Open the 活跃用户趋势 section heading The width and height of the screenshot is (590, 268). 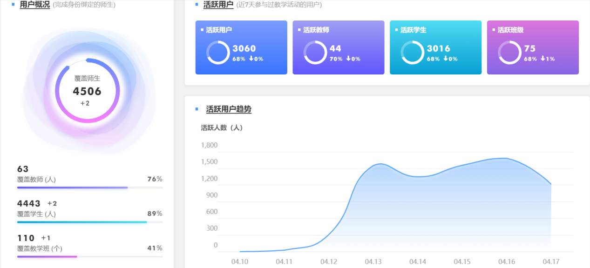click(x=229, y=109)
